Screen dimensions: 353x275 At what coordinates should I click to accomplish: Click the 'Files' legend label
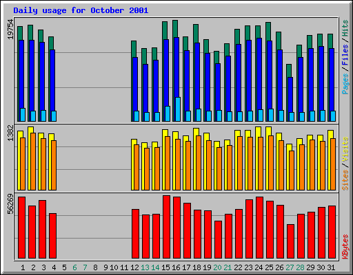pyautogui.click(x=345, y=55)
